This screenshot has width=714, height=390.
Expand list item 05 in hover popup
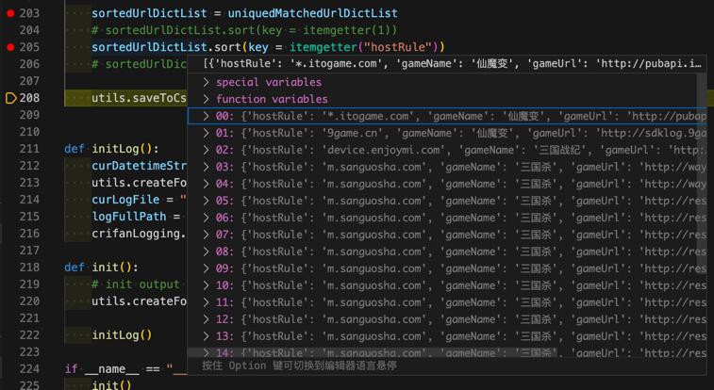206,201
